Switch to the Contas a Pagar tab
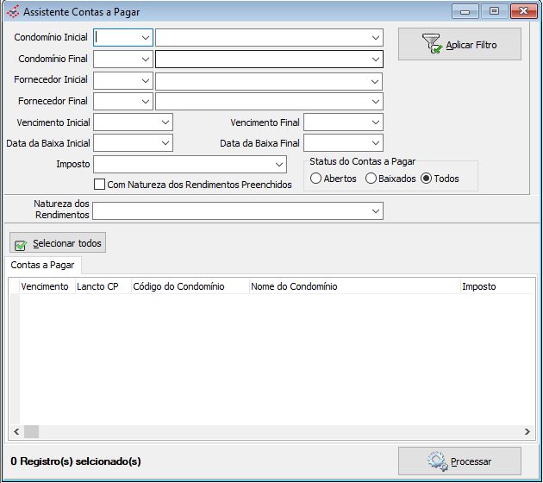 point(42,265)
